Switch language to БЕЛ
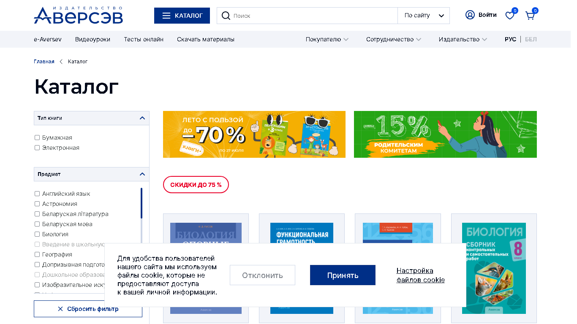Viewport: 577px width, 324px height. pyautogui.click(x=531, y=39)
